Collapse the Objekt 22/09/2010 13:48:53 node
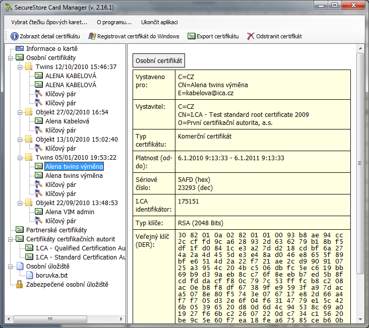Screen dimensions: 369x328 point(20,203)
